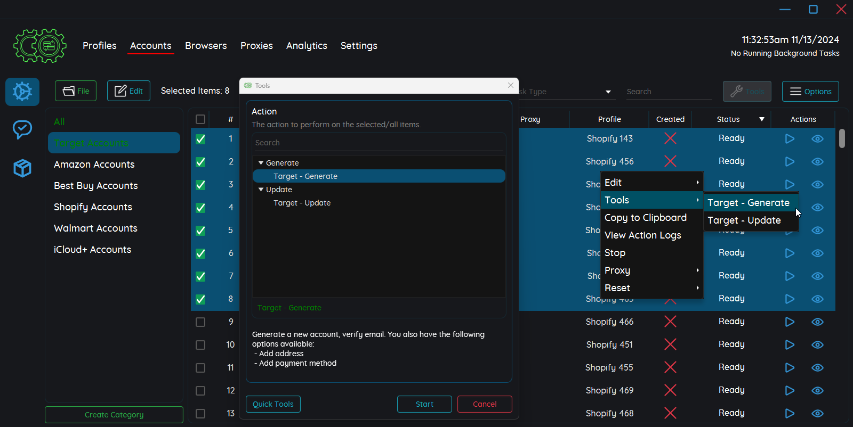Click red X created icon for Shopify 451

(670, 344)
